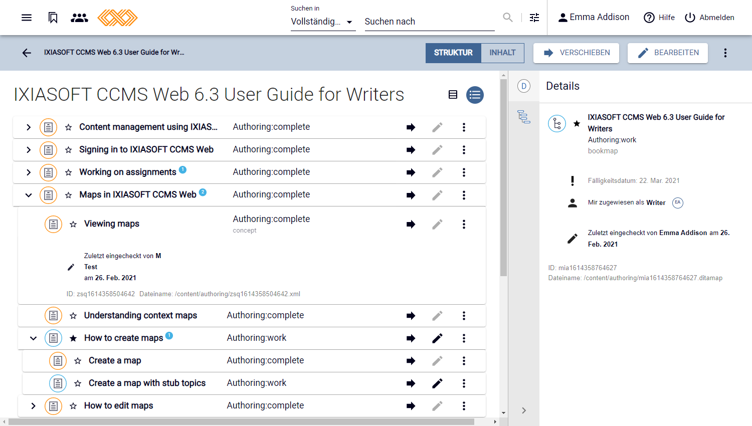The height and width of the screenshot is (426, 752).
Task: Favorite Content management using IXIASOFT topic
Action: [69, 127]
